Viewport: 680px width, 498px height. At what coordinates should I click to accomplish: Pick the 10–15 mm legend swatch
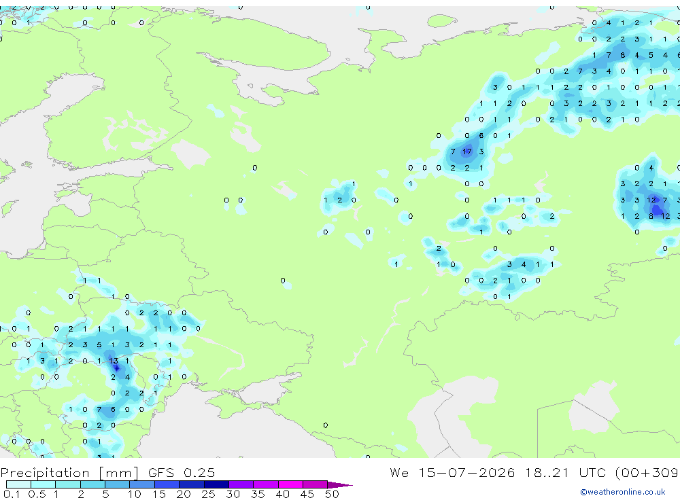coord(142,484)
